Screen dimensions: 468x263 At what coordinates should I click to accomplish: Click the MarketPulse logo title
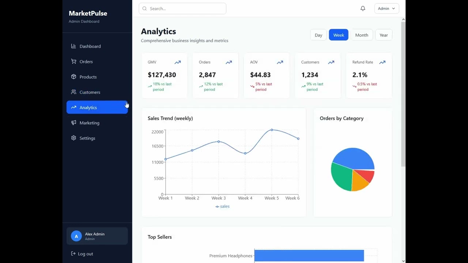coord(88,13)
